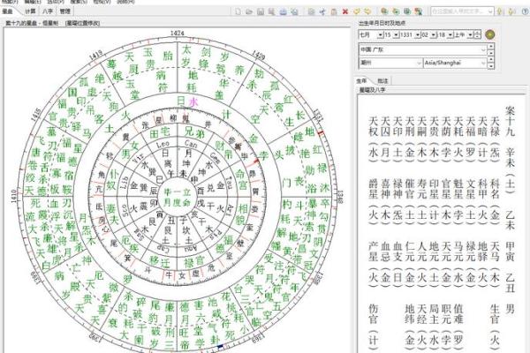Click the red X delete icon
This screenshot has width=530, height=353.
click(344, 12)
